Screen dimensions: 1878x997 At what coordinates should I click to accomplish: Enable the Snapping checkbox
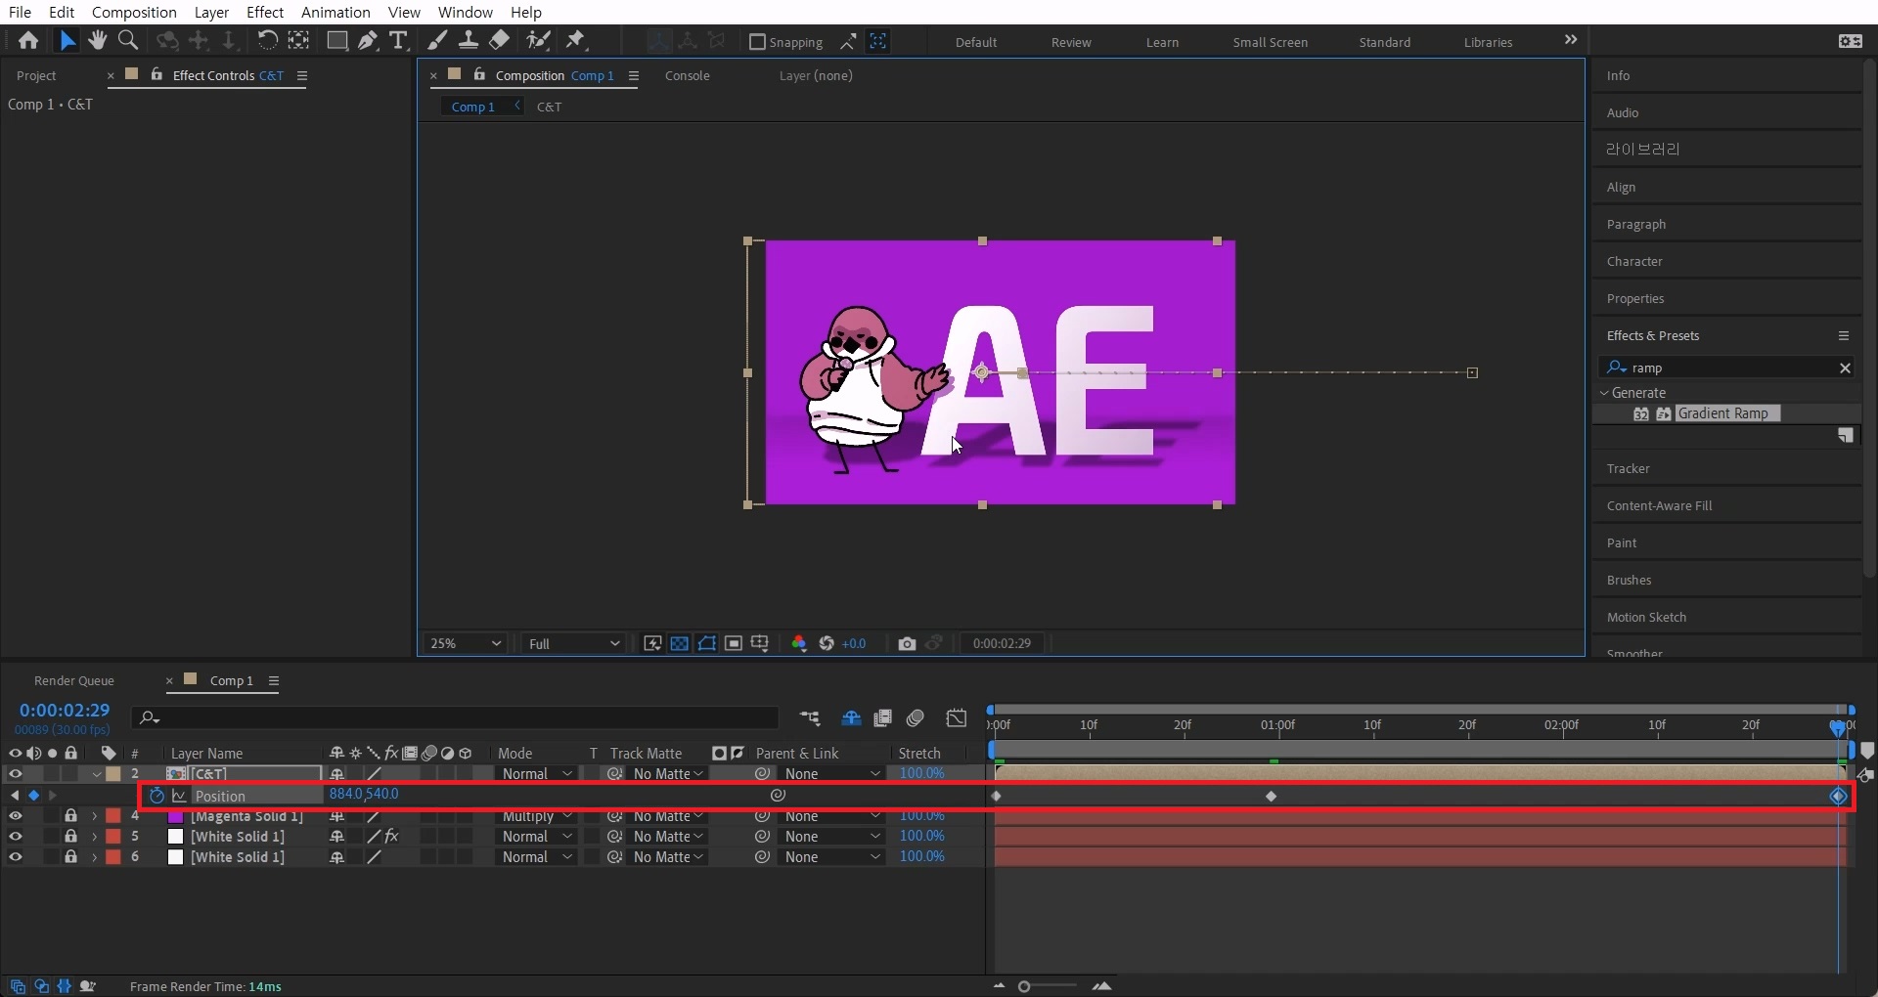pyautogui.click(x=757, y=42)
